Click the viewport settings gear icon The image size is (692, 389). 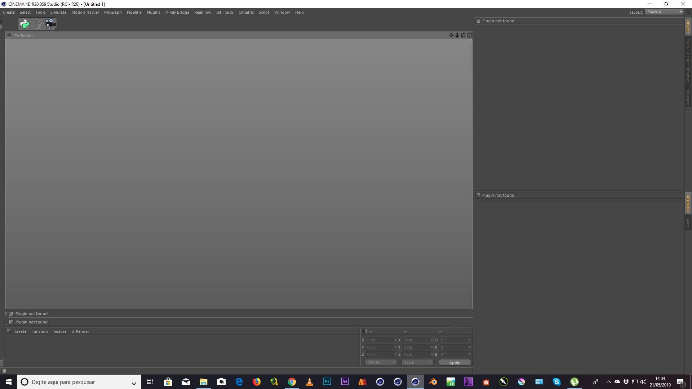click(463, 35)
